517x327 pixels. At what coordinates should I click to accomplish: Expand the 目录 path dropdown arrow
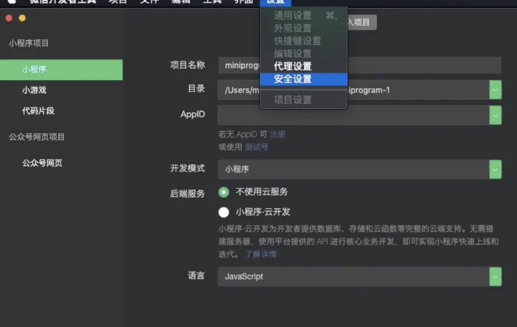click(x=495, y=90)
